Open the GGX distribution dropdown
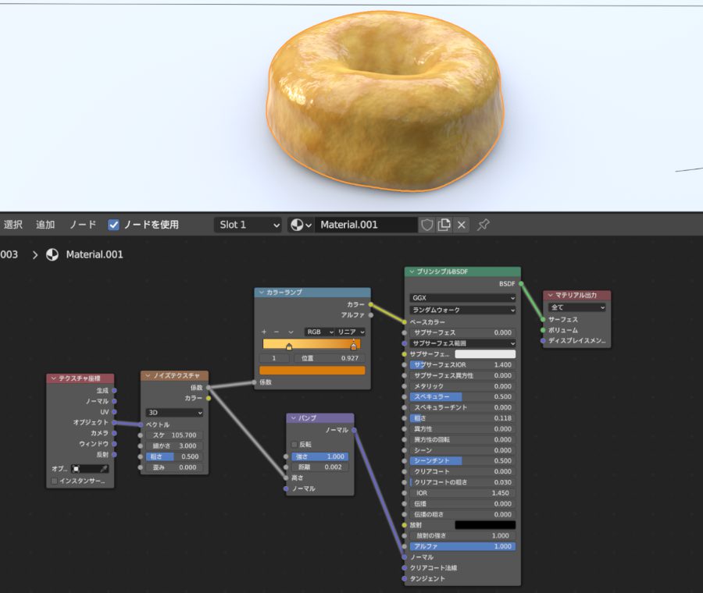 [x=462, y=298]
